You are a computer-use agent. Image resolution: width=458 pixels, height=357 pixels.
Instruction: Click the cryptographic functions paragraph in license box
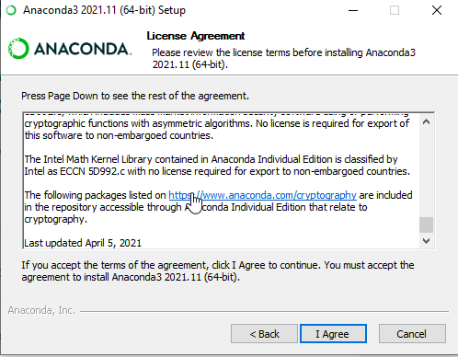[216, 129]
